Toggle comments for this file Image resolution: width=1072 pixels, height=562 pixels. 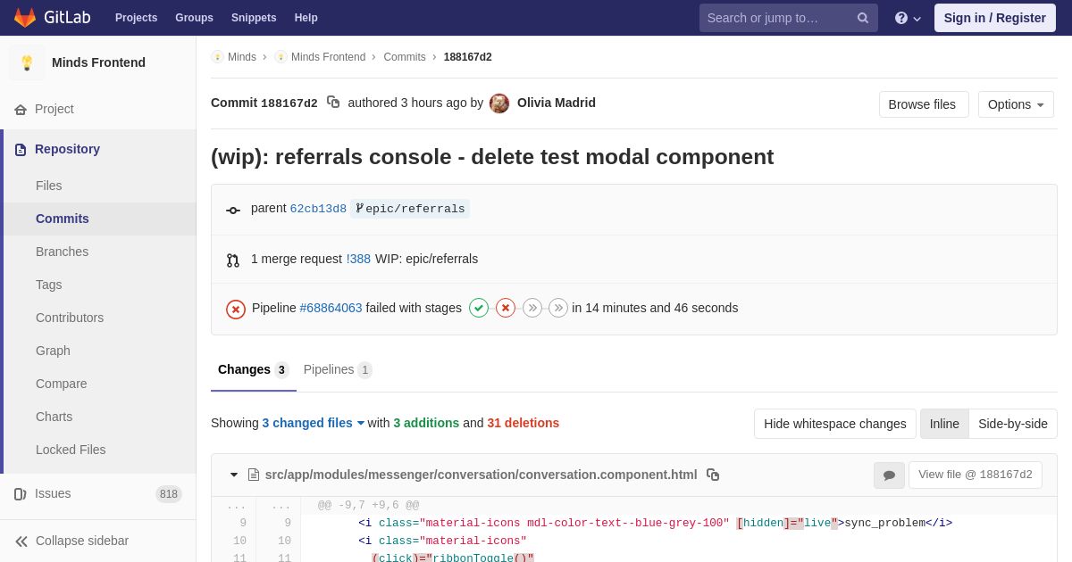coord(889,475)
